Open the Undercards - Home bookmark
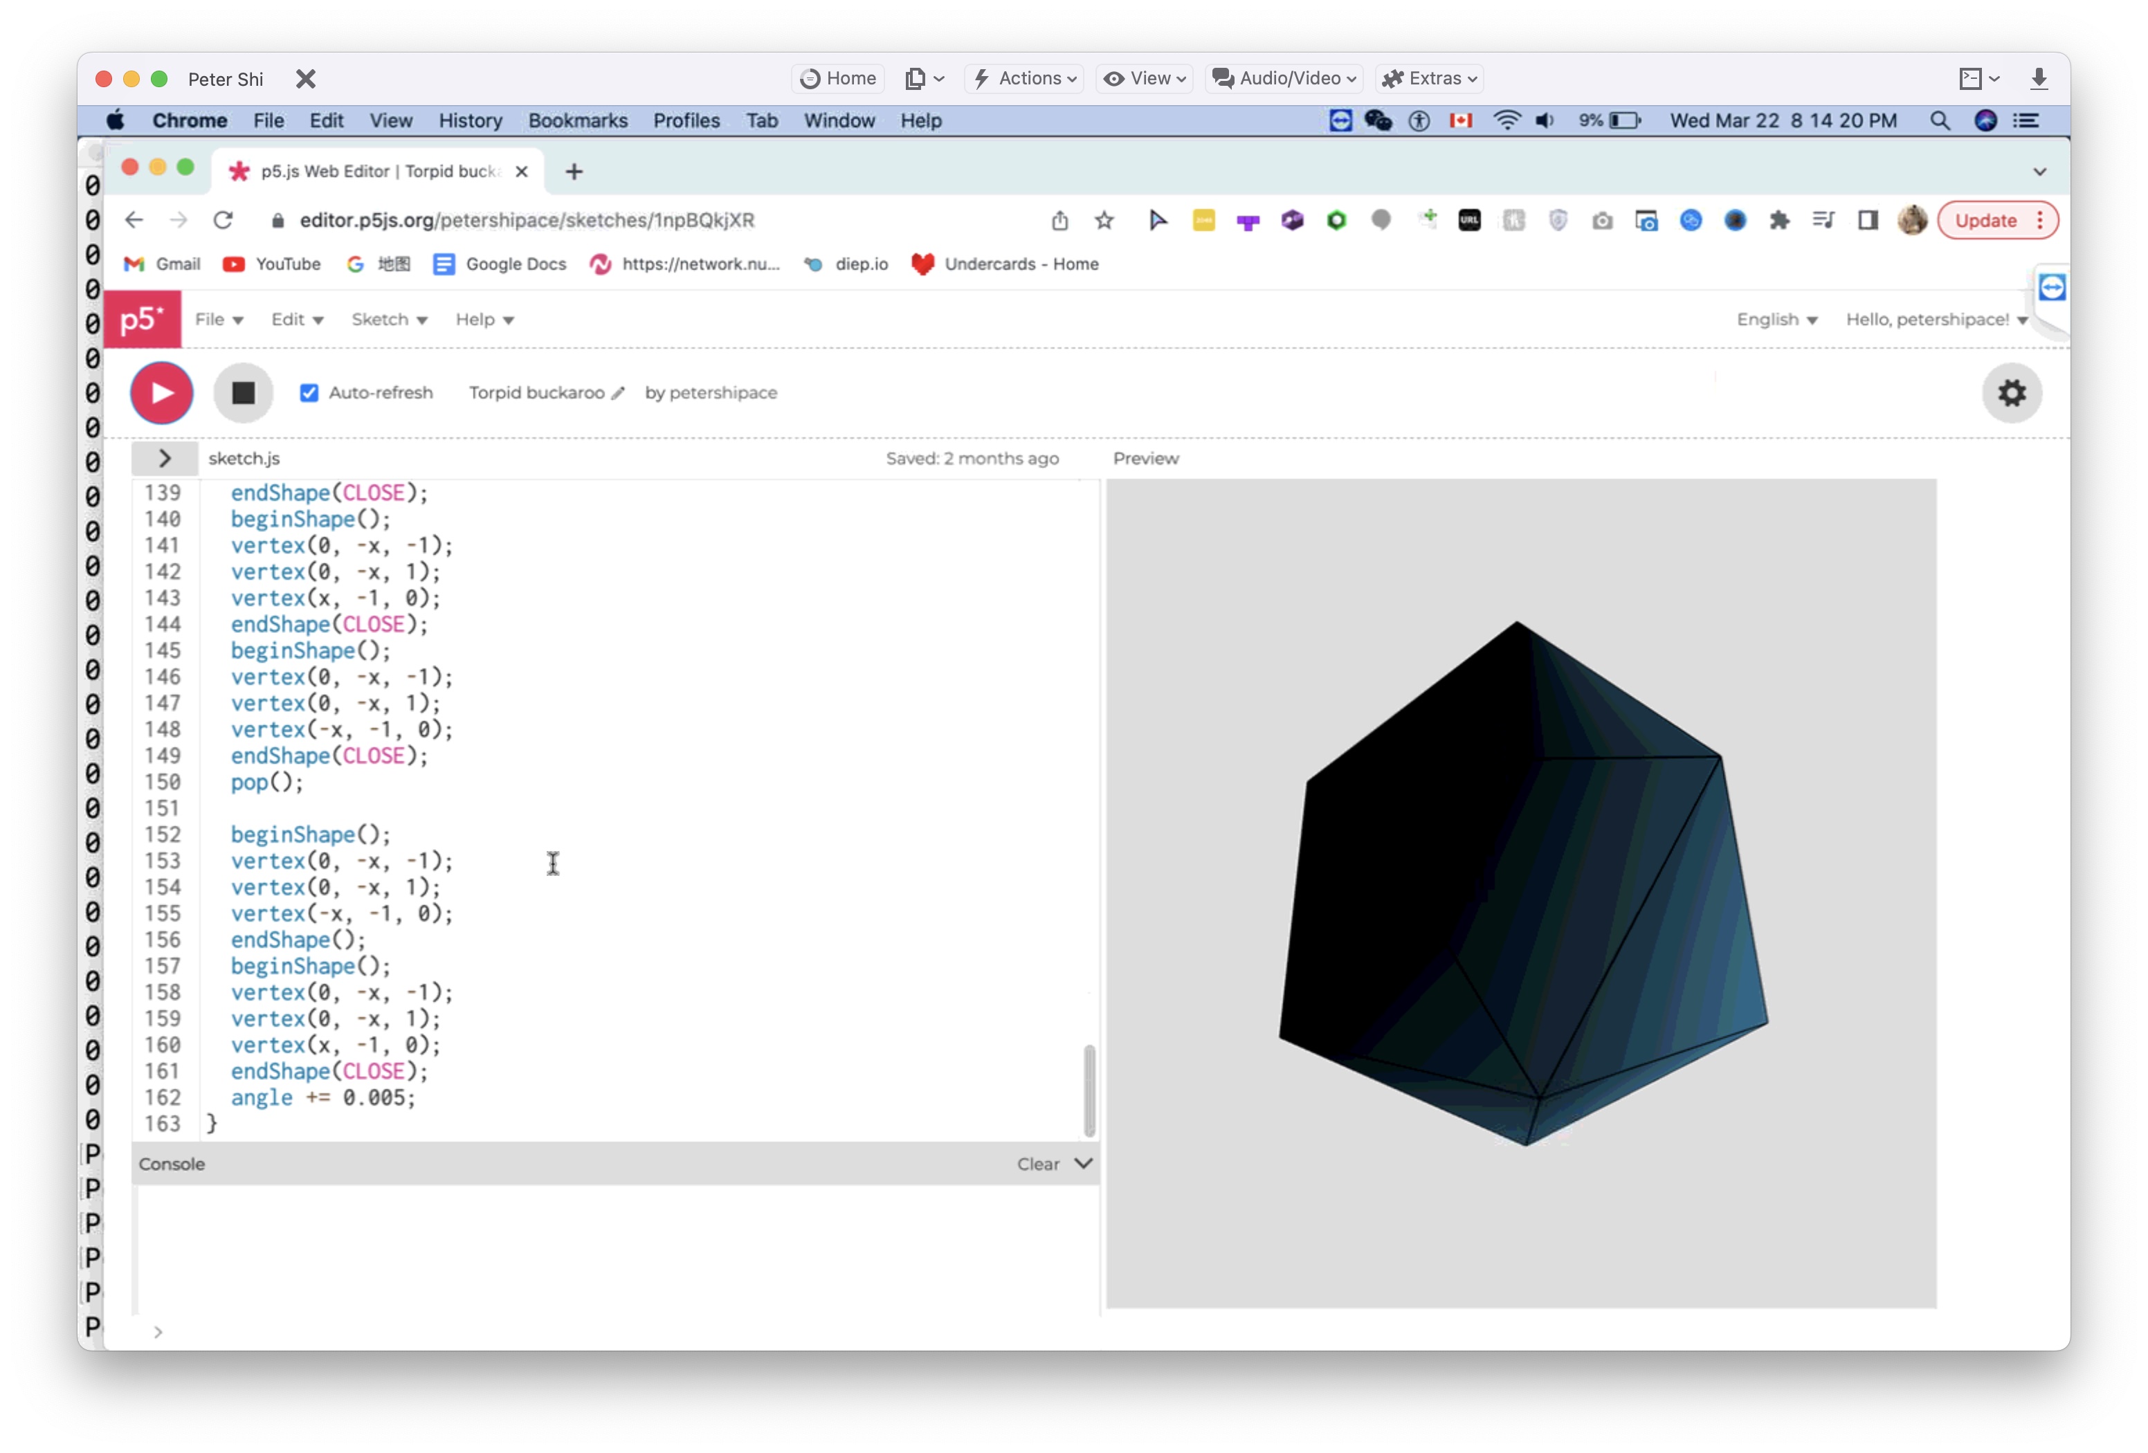Image resolution: width=2148 pixels, height=1453 pixels. click(1005, 264)
